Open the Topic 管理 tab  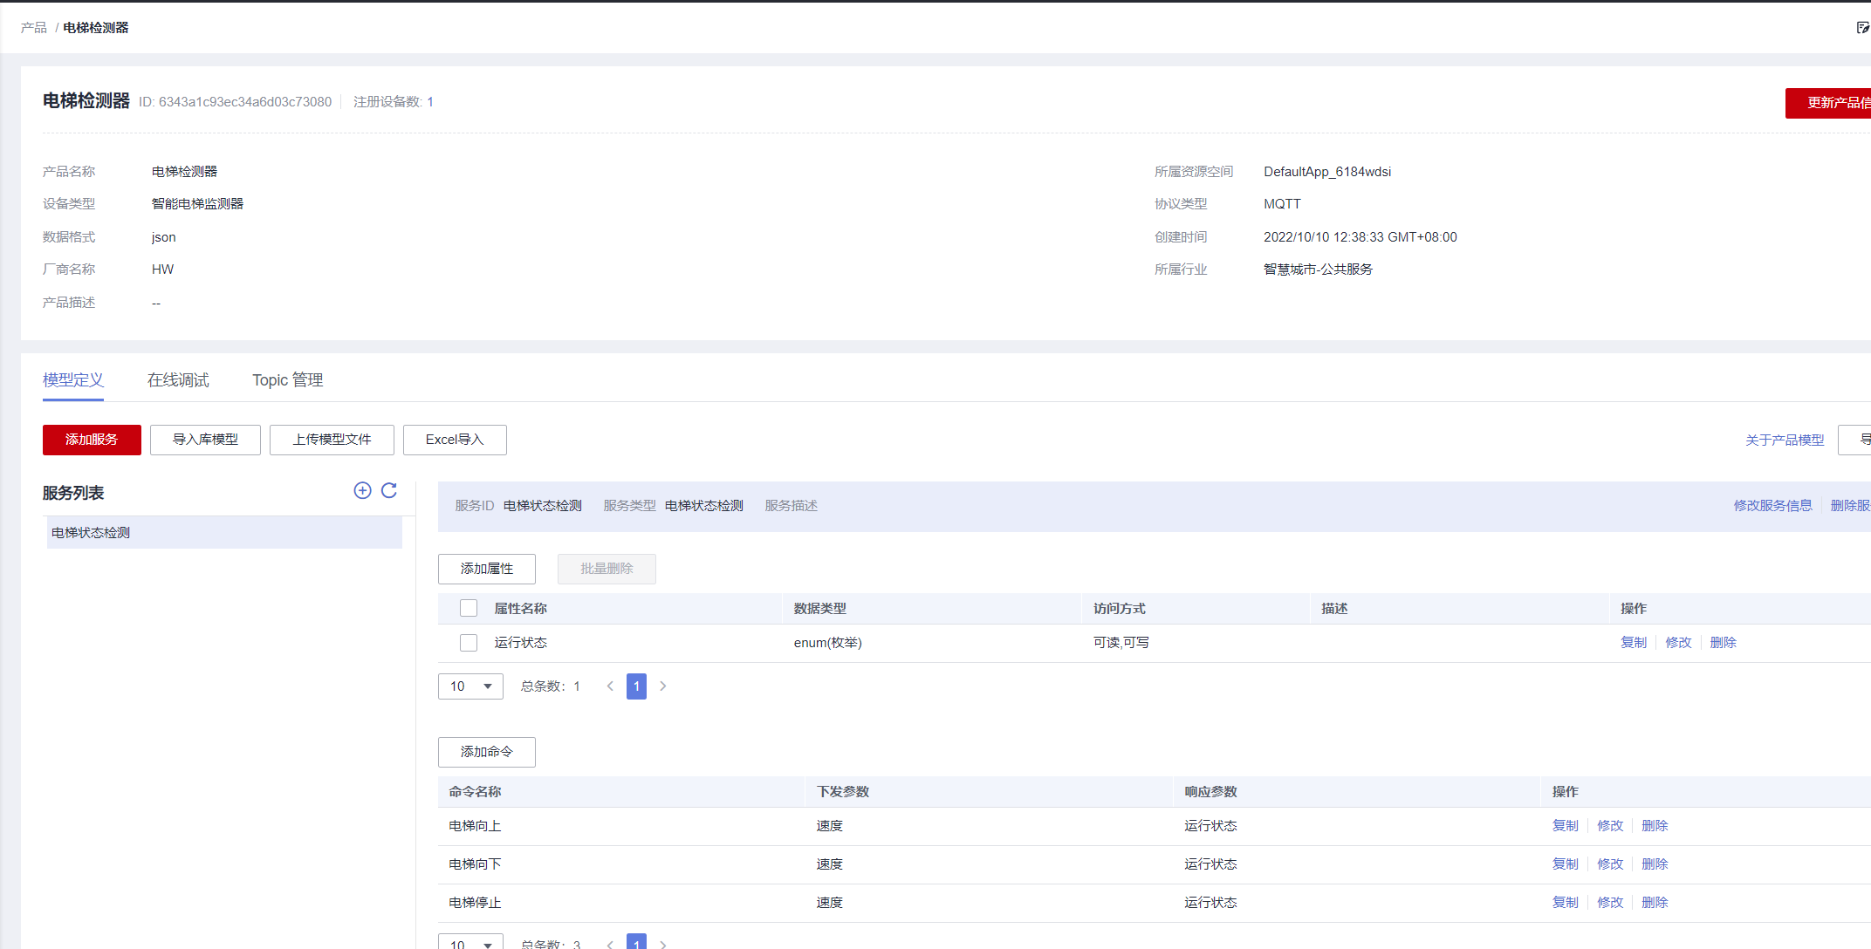click(x=287, y=380)
